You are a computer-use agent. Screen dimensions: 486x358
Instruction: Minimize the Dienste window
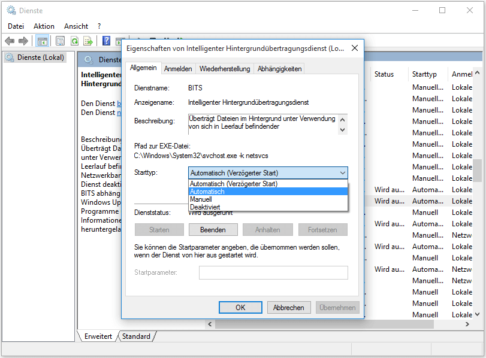(x=415, y=10)
